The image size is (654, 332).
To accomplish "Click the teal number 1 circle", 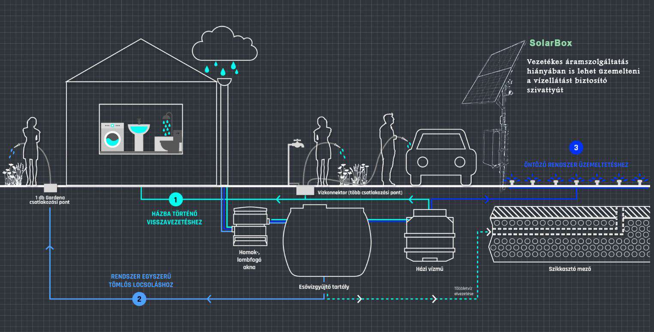I will [x=176, y=199].
